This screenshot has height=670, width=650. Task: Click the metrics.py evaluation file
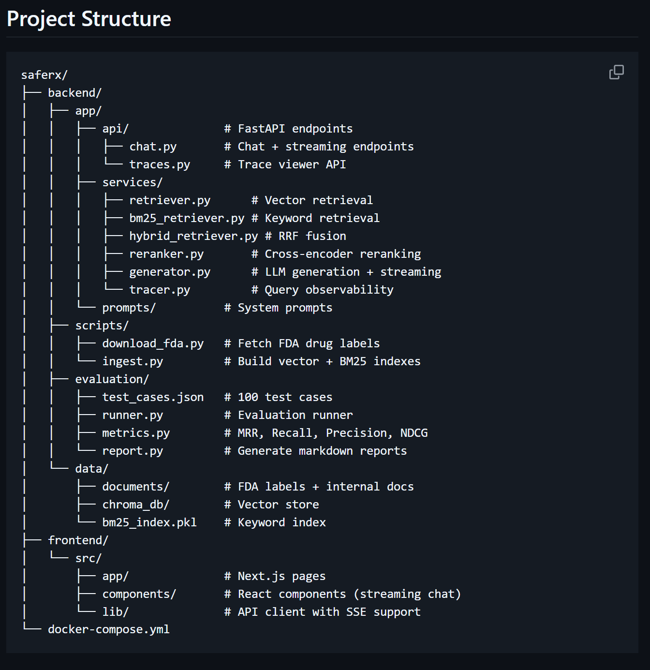coord(136,432)
